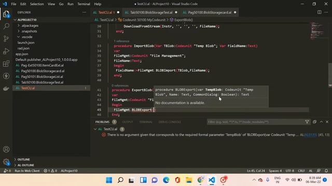Open the Extensions view
Image resolution: width=332 pixels, height=186 pixels.
(6, 64)
